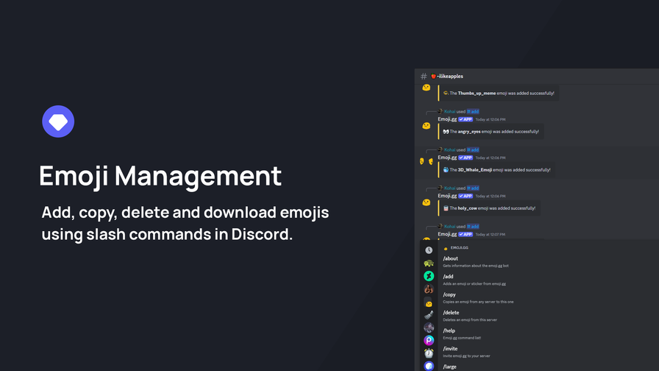Click the APP badge above 3D_Whale_Emoji message
This screenshot has height=371, width=659.
click(x=466, y=158)
